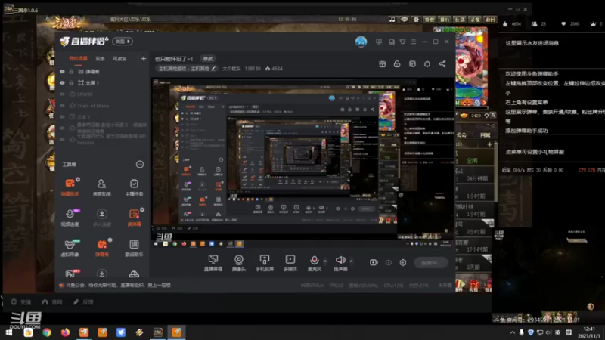Click the skin shirt icon in title bar
605x340 pixels.
pyautogui.click(x=402, y=42)
